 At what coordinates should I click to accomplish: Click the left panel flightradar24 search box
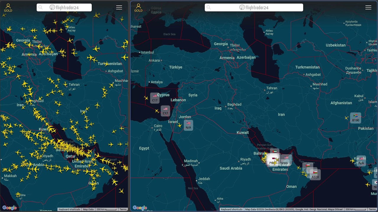[64, 8]
